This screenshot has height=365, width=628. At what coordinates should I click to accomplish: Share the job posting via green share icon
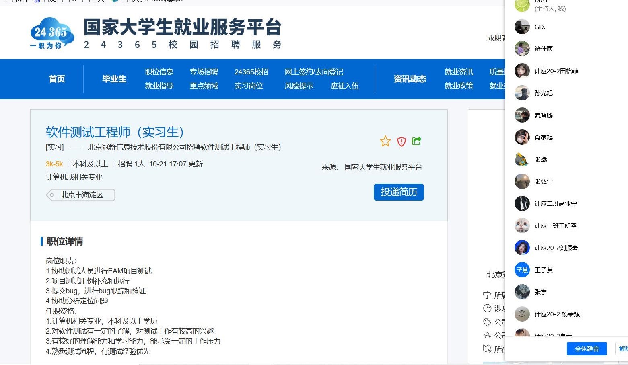point(417,141)
